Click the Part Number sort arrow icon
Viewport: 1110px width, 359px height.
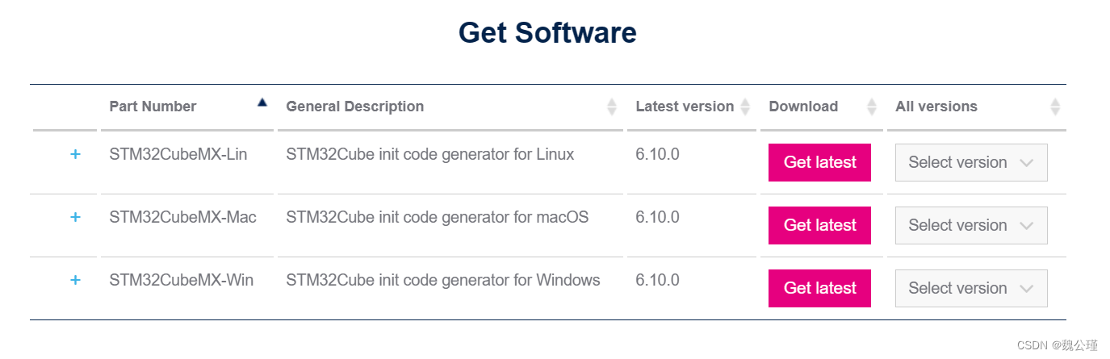pyautogui.click(x=262, y=102)
